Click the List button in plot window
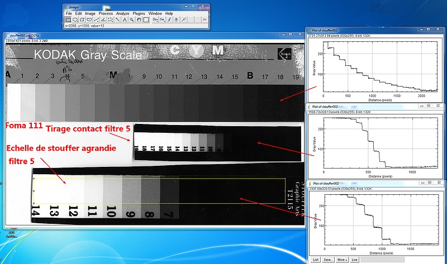Screen dimensions: 447x264 (316, 260)
